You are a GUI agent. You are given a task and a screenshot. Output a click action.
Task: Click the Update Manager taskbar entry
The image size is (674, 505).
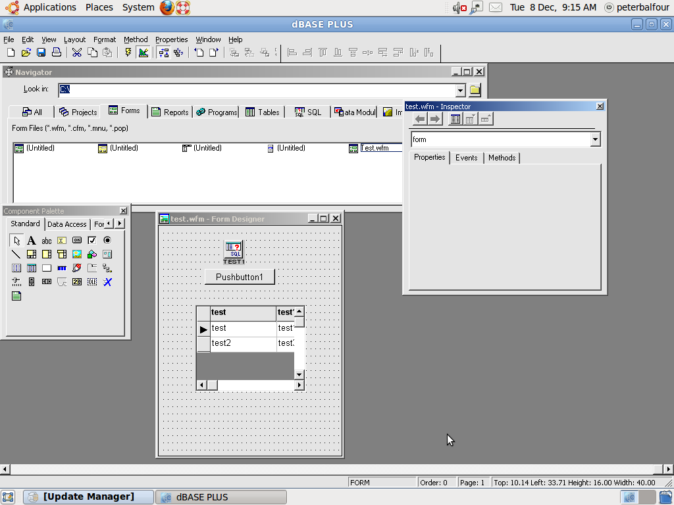click(x=88, y=496)
